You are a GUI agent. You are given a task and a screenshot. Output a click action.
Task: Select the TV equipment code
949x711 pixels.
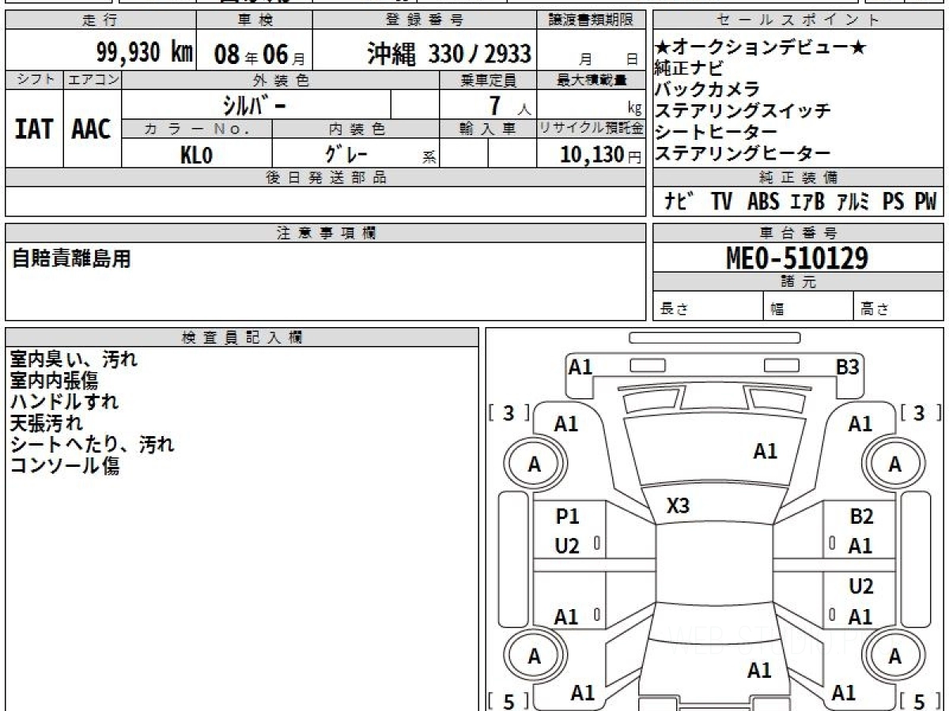721,201
